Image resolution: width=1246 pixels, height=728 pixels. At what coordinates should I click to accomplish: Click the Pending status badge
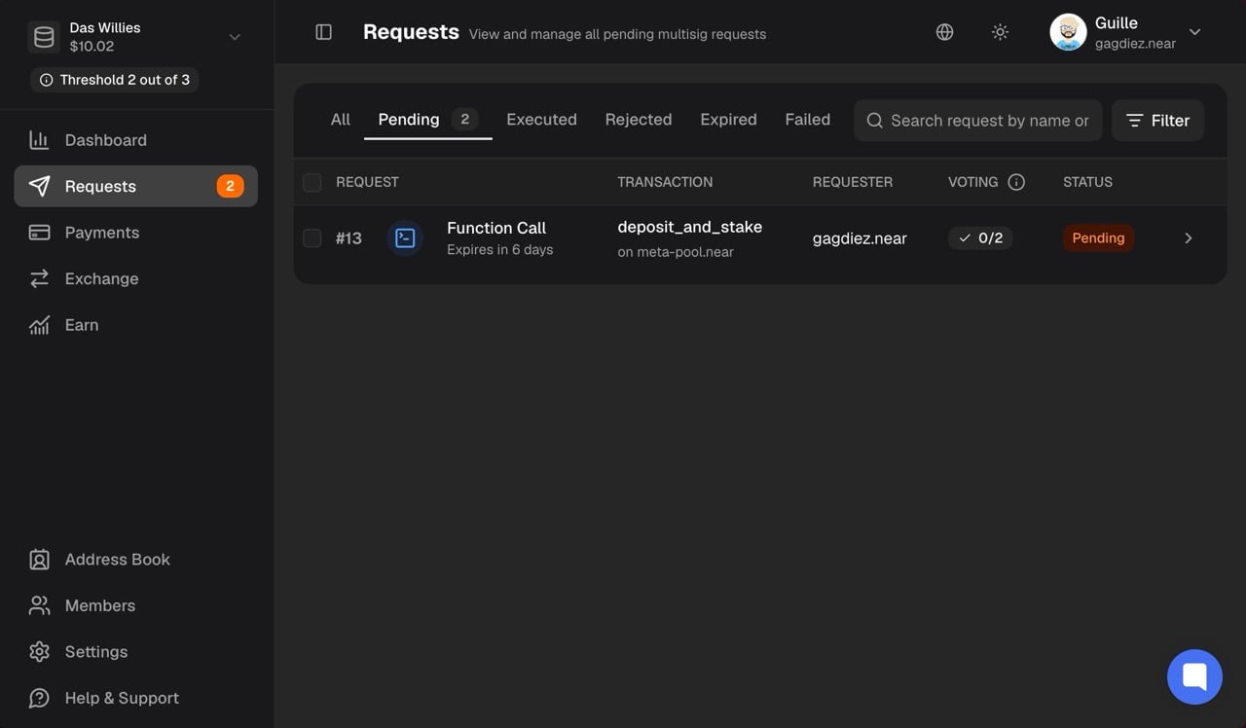pos(1098,237)
